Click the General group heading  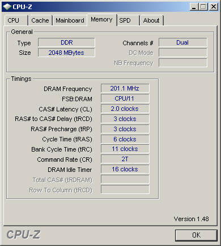pos(22,32)
